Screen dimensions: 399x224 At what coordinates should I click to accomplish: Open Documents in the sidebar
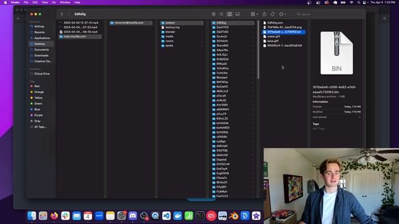coord(41,50)
